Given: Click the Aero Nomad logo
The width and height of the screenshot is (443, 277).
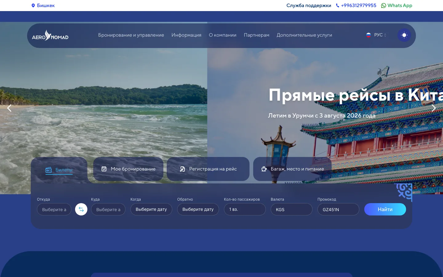Looking at the screenshot, I should 50,35.
